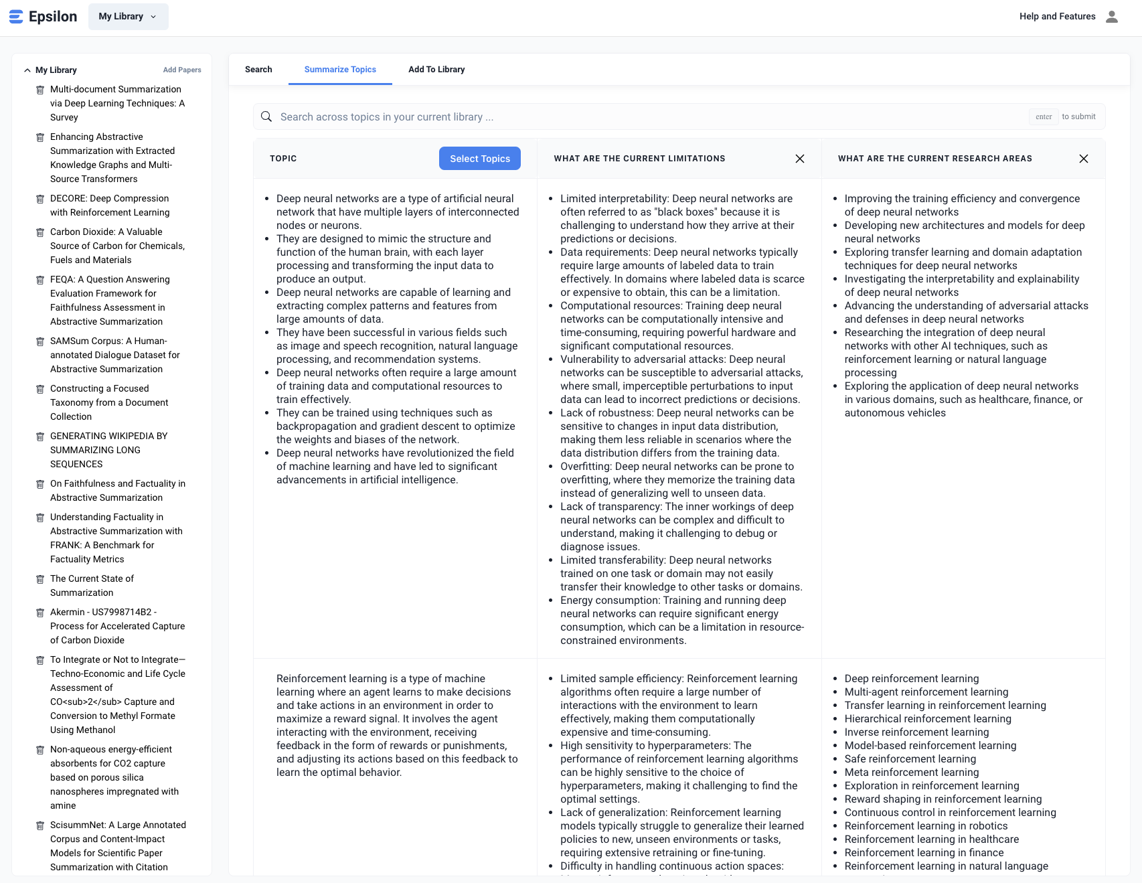Open Non-aqueous energy-efficient absorbents paper
1142x883 pixels.
[x=114, y=778]
